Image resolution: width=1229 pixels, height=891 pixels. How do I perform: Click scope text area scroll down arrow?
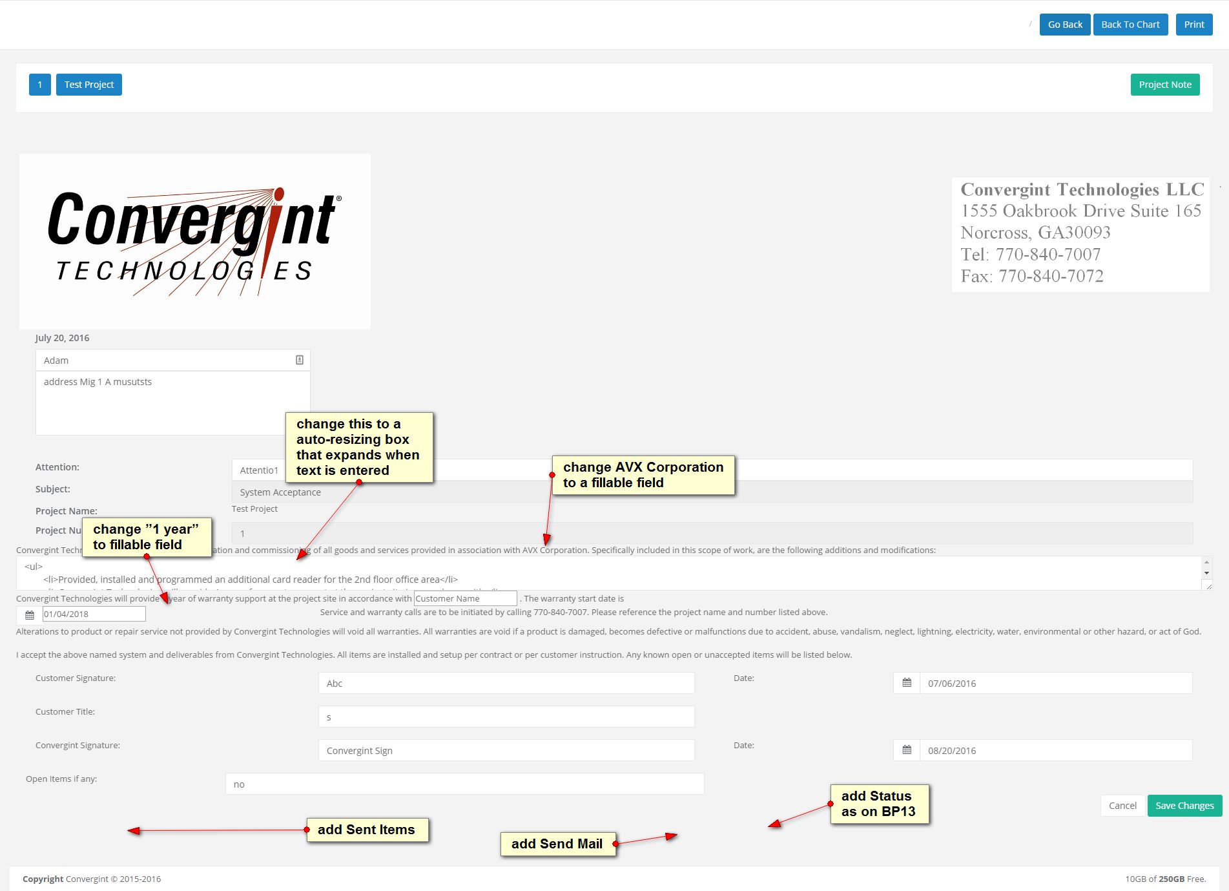(1206, 573)
